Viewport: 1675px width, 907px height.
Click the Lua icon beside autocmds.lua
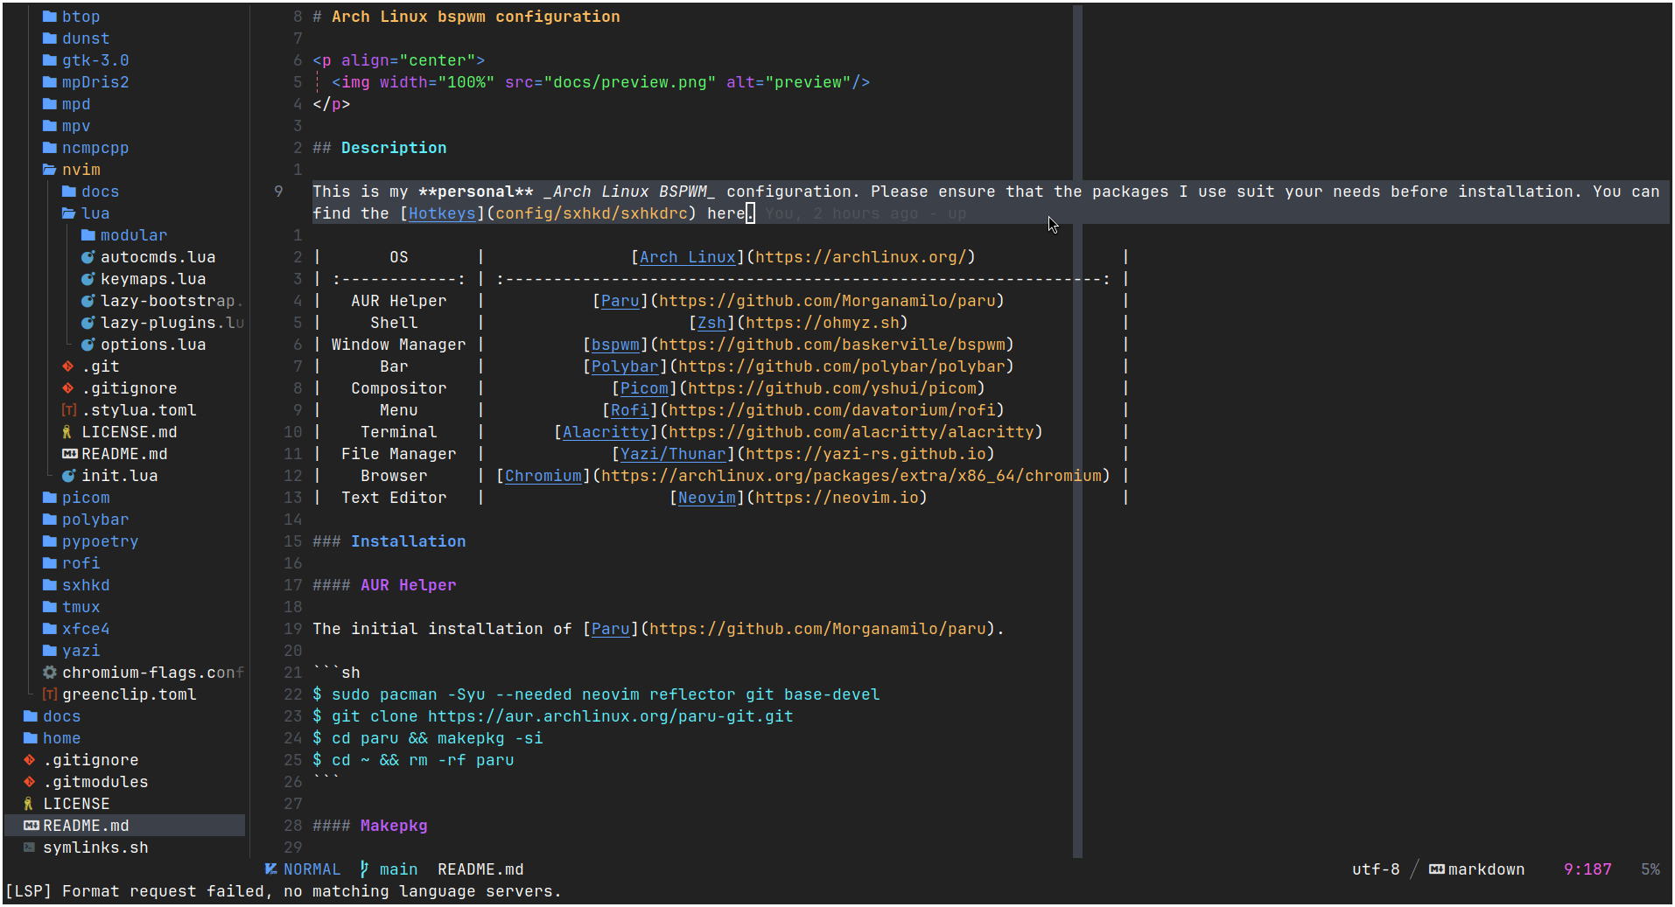88,257
